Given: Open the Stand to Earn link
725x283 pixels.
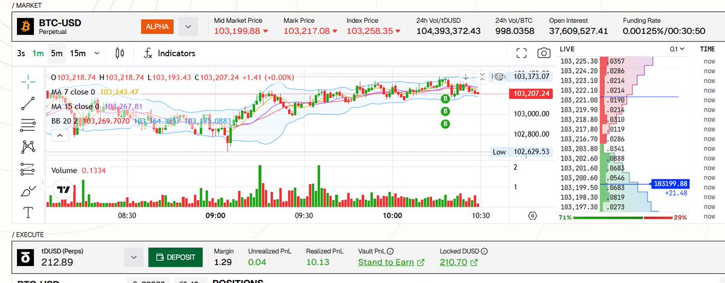Looking at the screenshot, I should click(391, 262).
